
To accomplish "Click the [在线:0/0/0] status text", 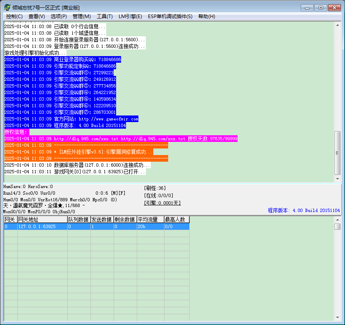I will [x=159, y=195].
